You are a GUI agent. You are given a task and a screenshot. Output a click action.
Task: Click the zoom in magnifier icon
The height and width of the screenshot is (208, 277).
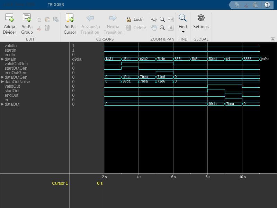tap(162, 19)
